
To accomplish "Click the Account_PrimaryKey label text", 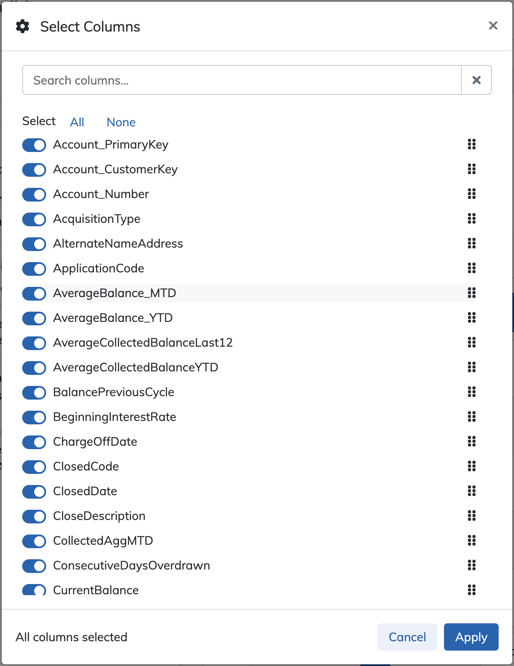I will pos(111,145).
